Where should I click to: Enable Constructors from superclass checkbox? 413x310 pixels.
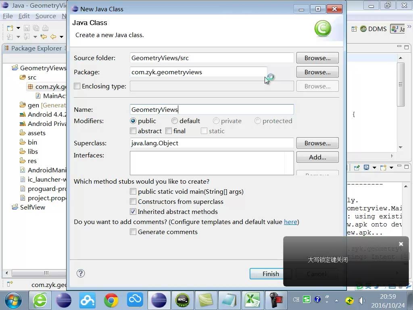(x=133, y=202)
